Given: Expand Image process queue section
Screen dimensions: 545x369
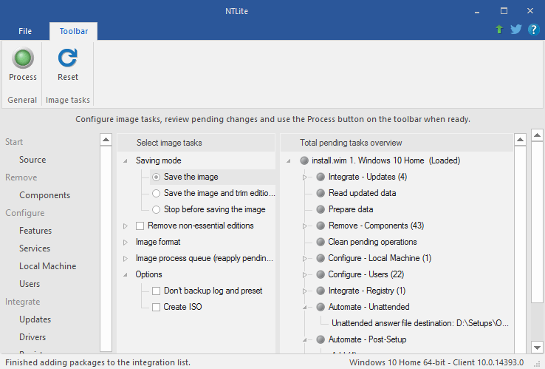Looking at the screenshot, I should [x=125, y=259].
